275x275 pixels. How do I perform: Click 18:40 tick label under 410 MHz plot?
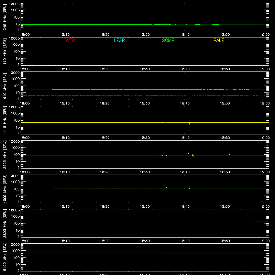(185, 69)
